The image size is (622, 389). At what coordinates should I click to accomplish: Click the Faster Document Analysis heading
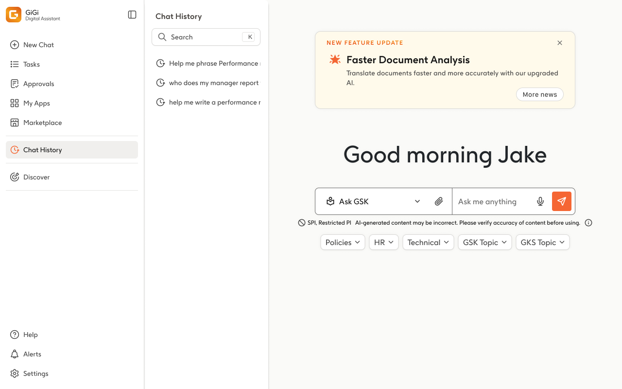point(408,60)
